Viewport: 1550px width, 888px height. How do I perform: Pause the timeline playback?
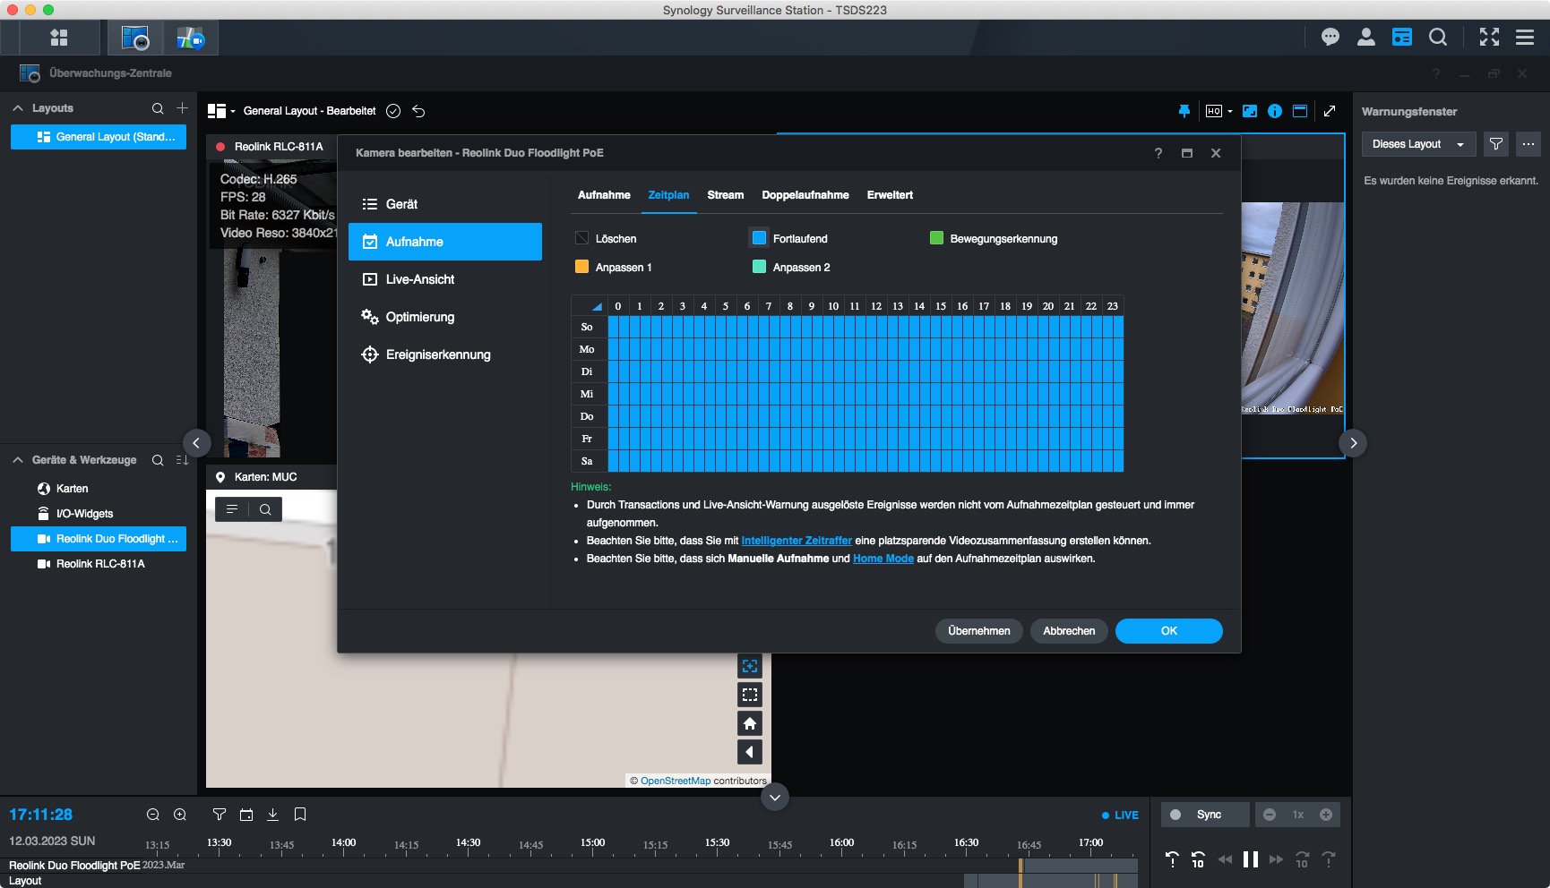[1250, 860]
